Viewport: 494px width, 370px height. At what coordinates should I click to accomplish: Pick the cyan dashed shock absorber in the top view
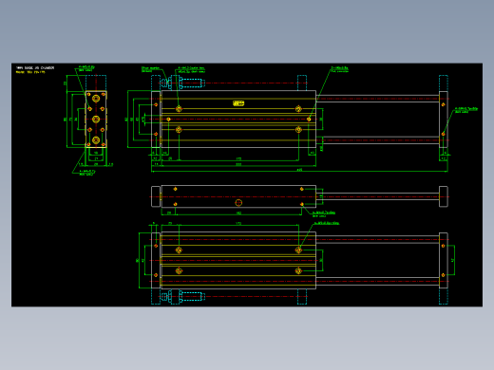point(182,83)
